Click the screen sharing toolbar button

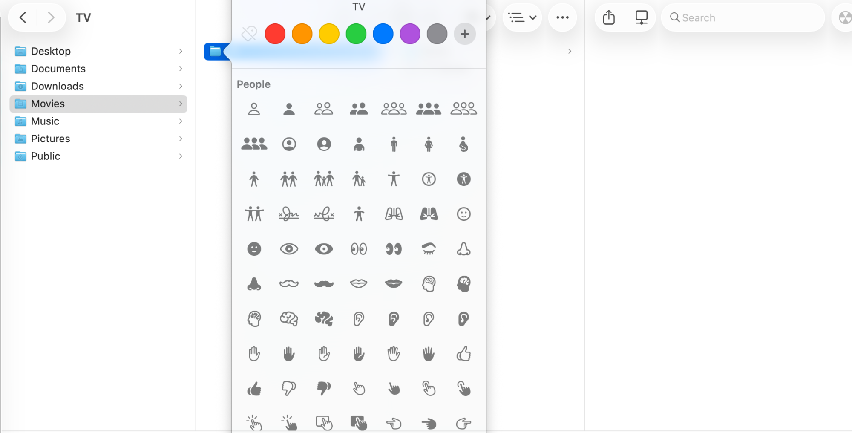[641, 17]
